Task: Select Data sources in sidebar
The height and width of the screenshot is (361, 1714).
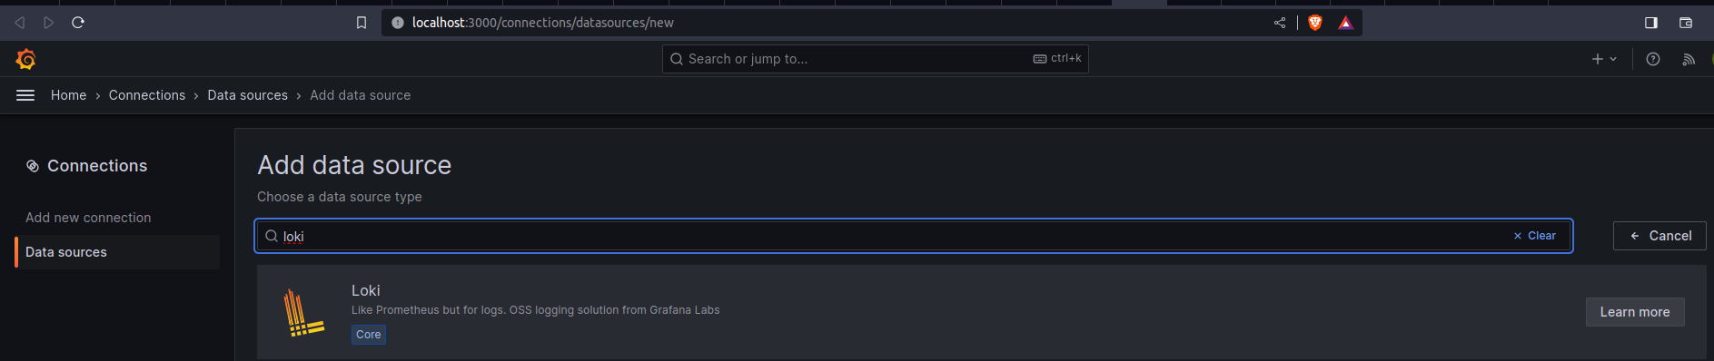Action: pos(117,252)
